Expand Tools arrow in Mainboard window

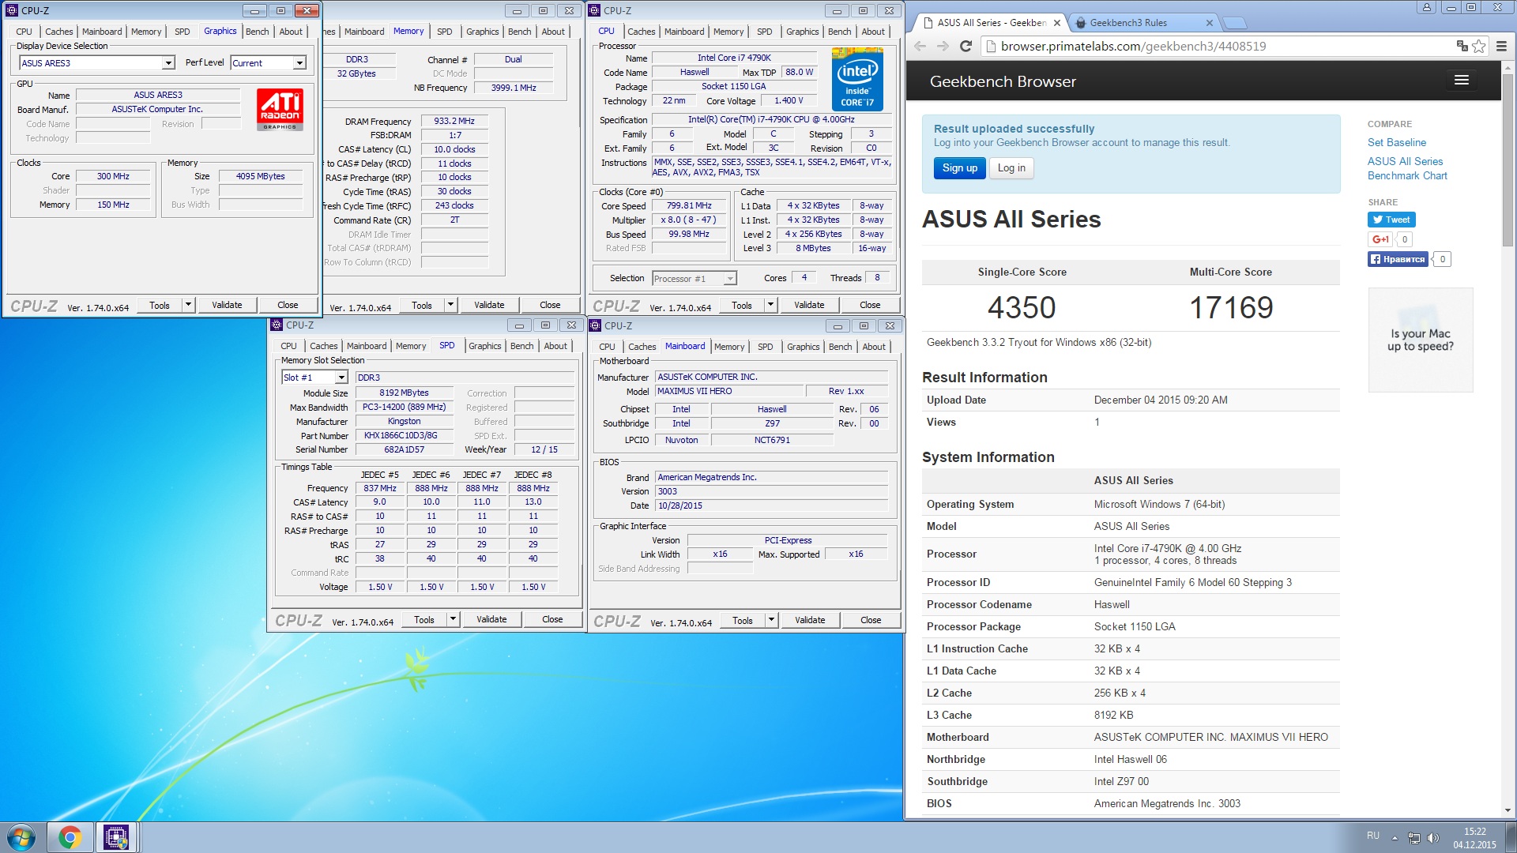click(771, 620)
